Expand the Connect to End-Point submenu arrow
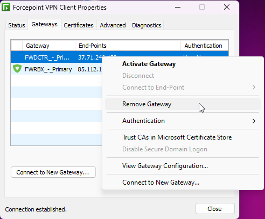The image size is (265, 219). pyautogui.click(x=254, y=87)
